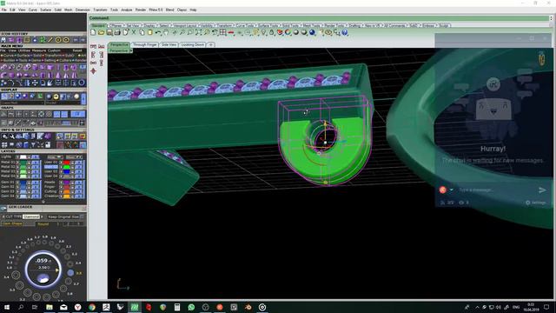The image size is (556, 313).
Task: Click the orange Cutting layer color swatch
Action: coord(66,191)
